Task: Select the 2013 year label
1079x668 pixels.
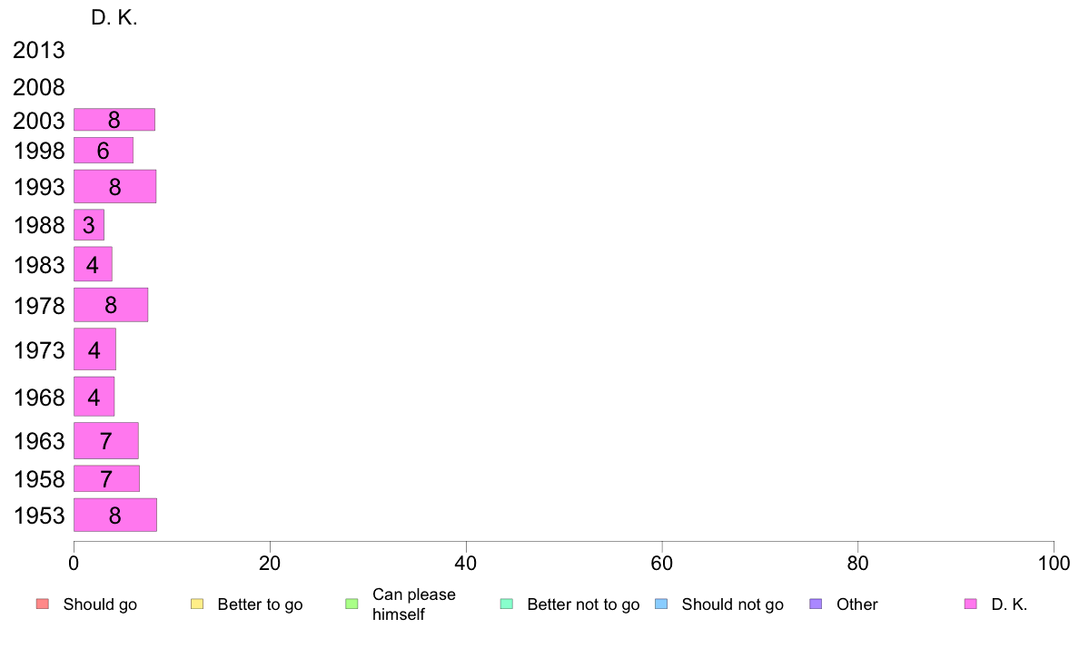Action: (38, 50)
